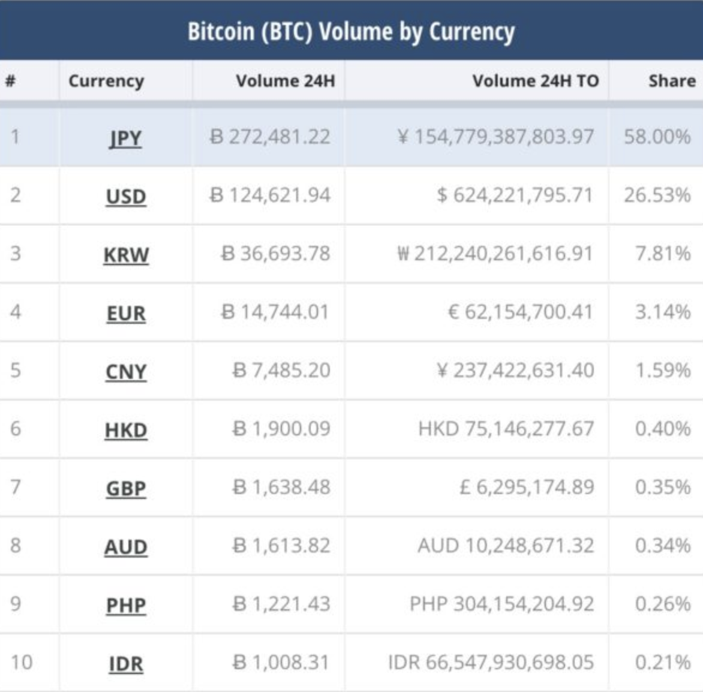The image size is (703, 692).
Task: Click the table title Bitcoin (BTC) Volume by Currency
Action: pos(351,31)
